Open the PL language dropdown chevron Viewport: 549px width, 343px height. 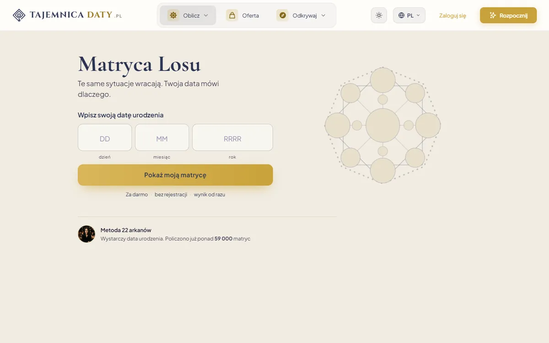click(418, 15)
